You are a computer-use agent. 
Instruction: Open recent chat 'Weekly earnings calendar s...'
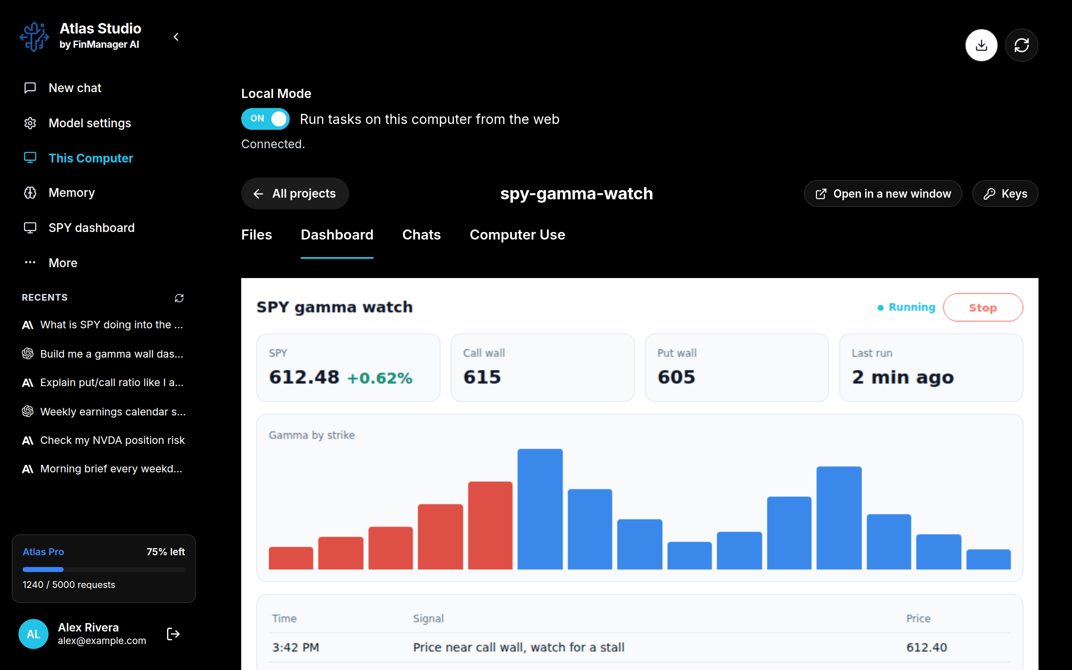click(x=104, y=412)
